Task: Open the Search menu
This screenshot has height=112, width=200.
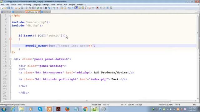Action: 13,5
